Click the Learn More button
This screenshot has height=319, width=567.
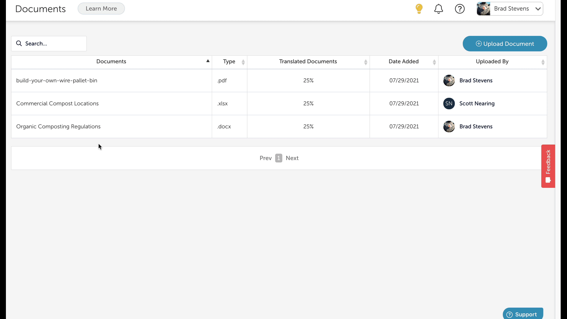point(101,9)
